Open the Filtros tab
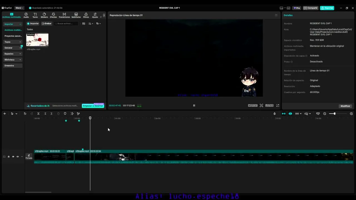The image size is (356, 200). tap(86, 15)
